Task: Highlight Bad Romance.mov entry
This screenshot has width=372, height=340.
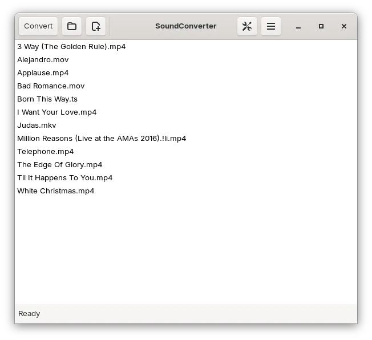Action: [x=51, y=86]
